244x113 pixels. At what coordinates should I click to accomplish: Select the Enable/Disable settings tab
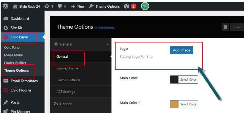click(x=81, y=68)
